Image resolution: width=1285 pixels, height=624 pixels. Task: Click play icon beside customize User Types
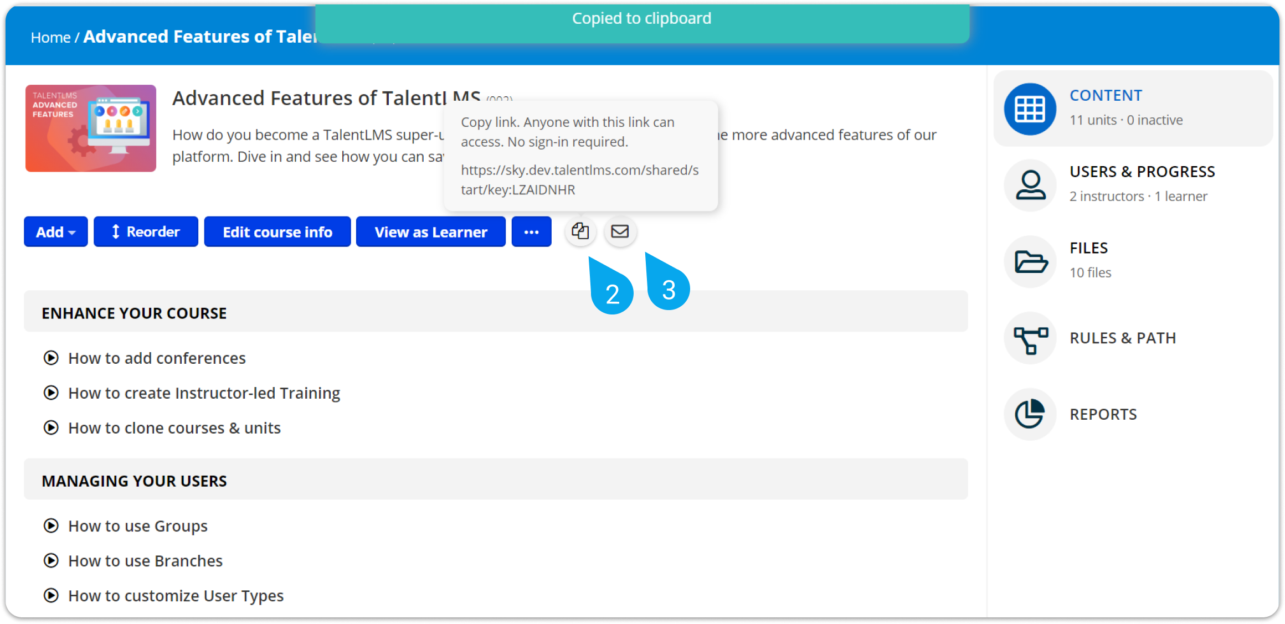click(x=51, y=596)
